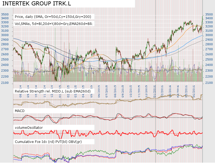Click 2800 on the right price axis
Image resolution: width=215 pixels, height=163 pixels.
pyautogui.click(x=209, y=44)
